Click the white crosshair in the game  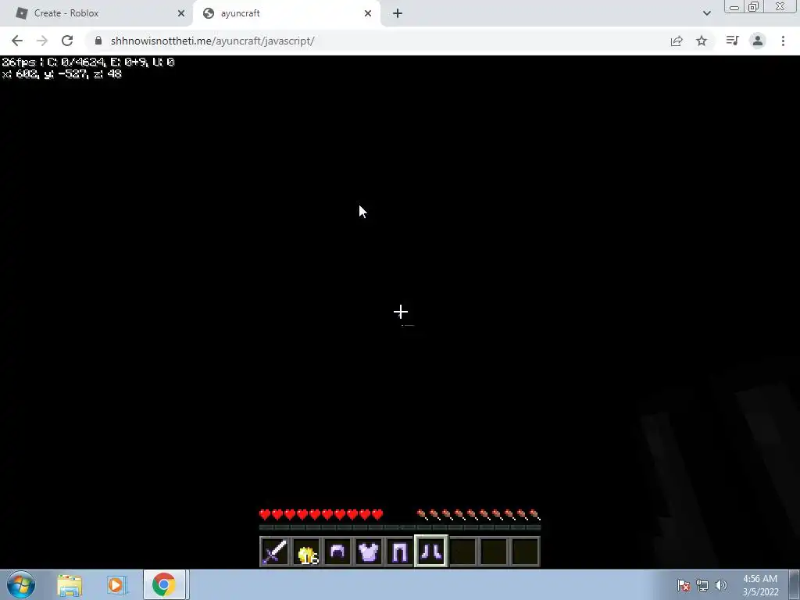click(401, 312)
